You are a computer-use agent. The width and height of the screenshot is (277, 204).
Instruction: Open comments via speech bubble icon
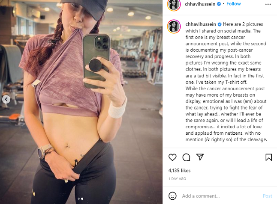pos(186,157)
